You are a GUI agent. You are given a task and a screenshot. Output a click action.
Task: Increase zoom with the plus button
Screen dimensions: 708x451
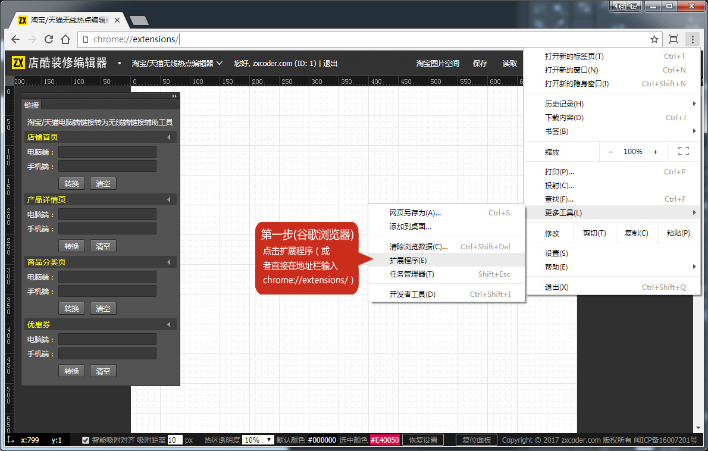pos(655,152)
